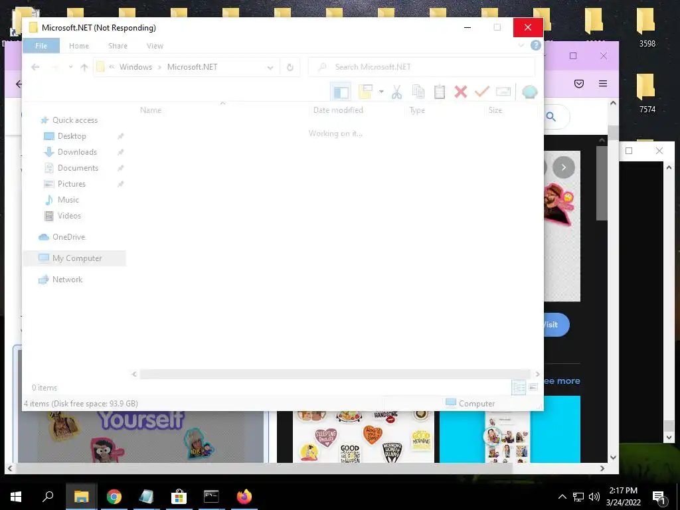680x510 pixels.
Task: Click the Rename icon in toolbar
Action: tap(503, 92)
